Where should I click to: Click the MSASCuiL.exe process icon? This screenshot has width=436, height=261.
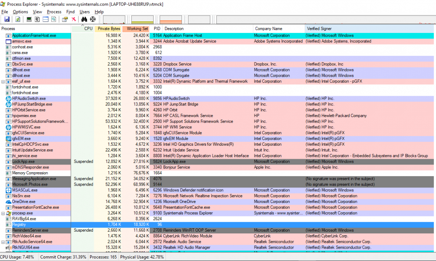coord(9,190)
